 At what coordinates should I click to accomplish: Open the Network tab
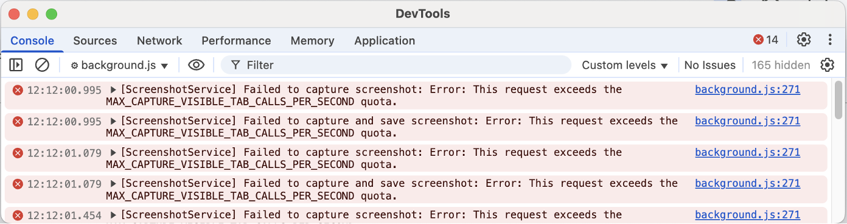pyautogui.click(x=159, y=41)
